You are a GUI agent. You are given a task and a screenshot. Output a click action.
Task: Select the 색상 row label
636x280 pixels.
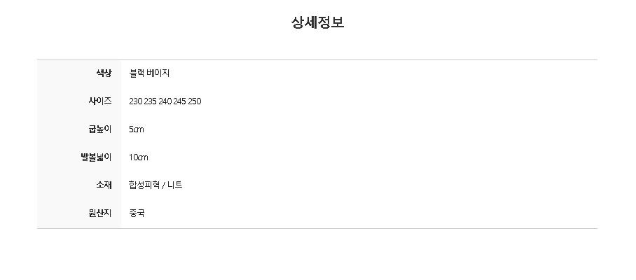tap(104, 73)
